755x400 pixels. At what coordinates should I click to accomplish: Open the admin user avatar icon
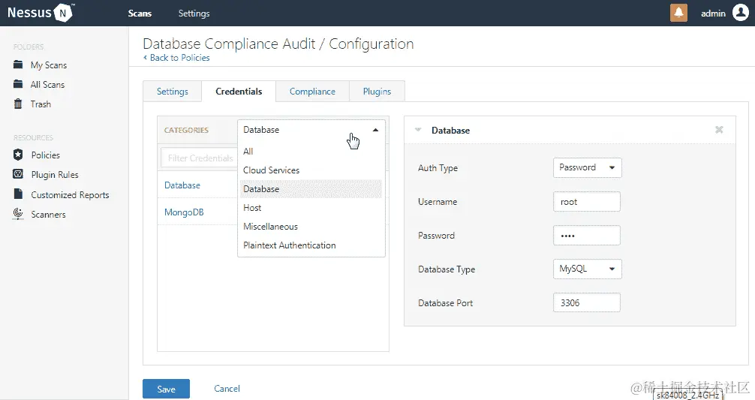740,13
